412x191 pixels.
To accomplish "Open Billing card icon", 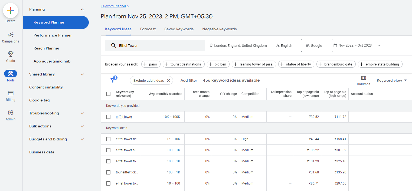I will tap(11, 93).
